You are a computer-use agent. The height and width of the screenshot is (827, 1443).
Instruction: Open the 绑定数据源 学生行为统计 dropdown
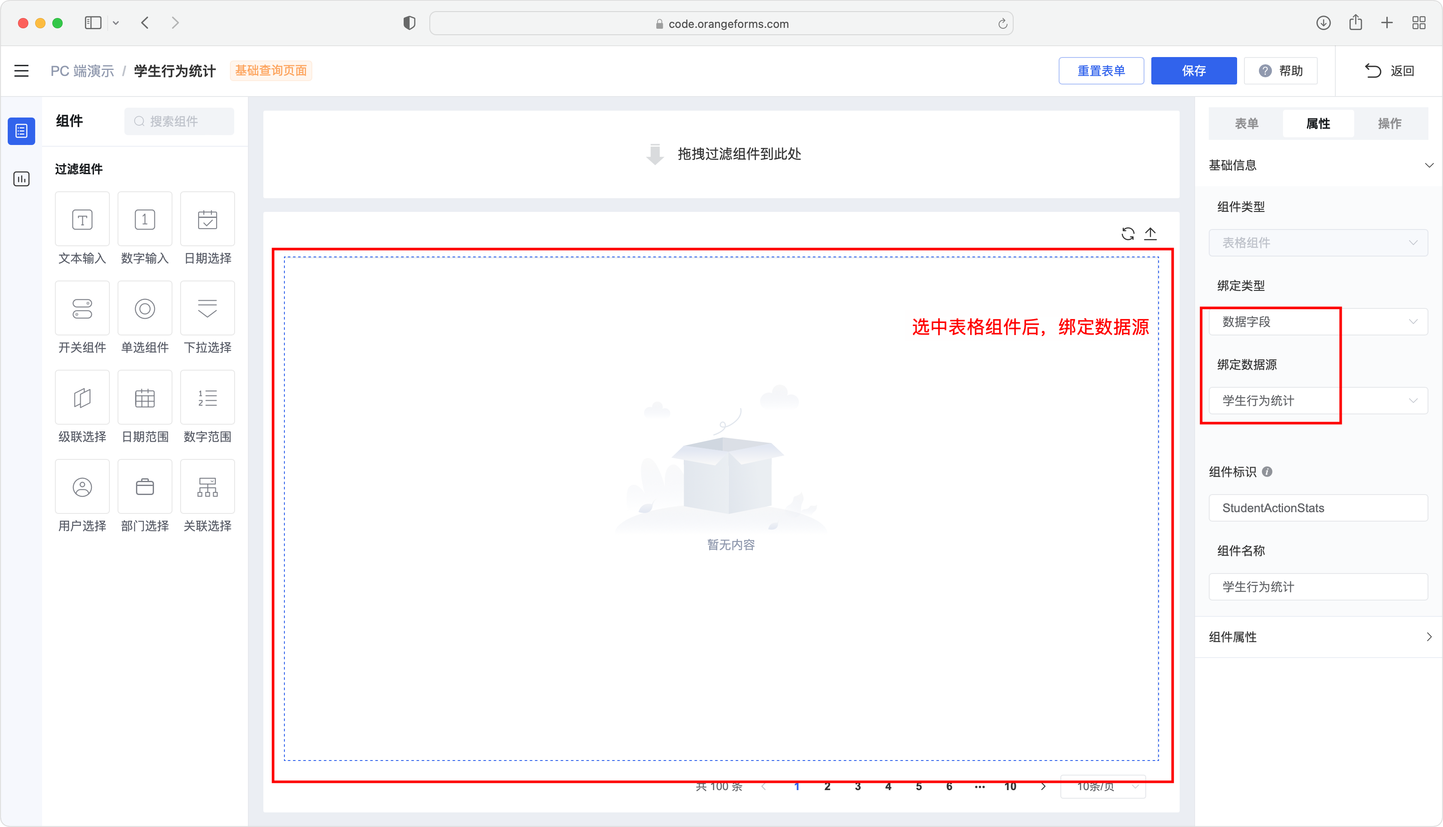click(1318, 401)
